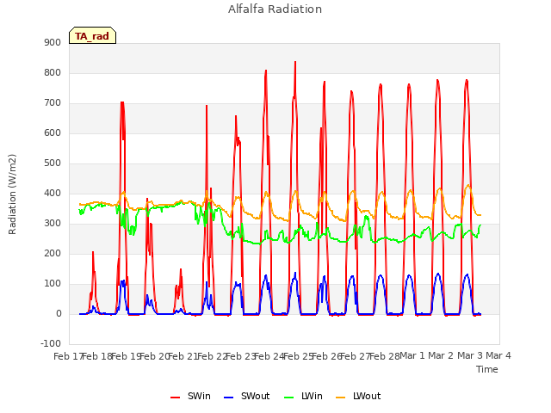The image size is (551, 413).
Task: Click the 700 y-axis tick label
Action: click(53, 103)
